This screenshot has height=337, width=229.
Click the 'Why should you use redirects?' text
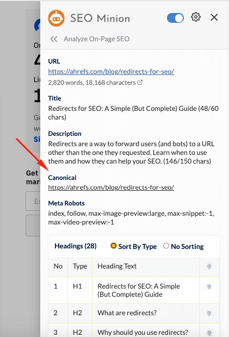coord(143,332)
